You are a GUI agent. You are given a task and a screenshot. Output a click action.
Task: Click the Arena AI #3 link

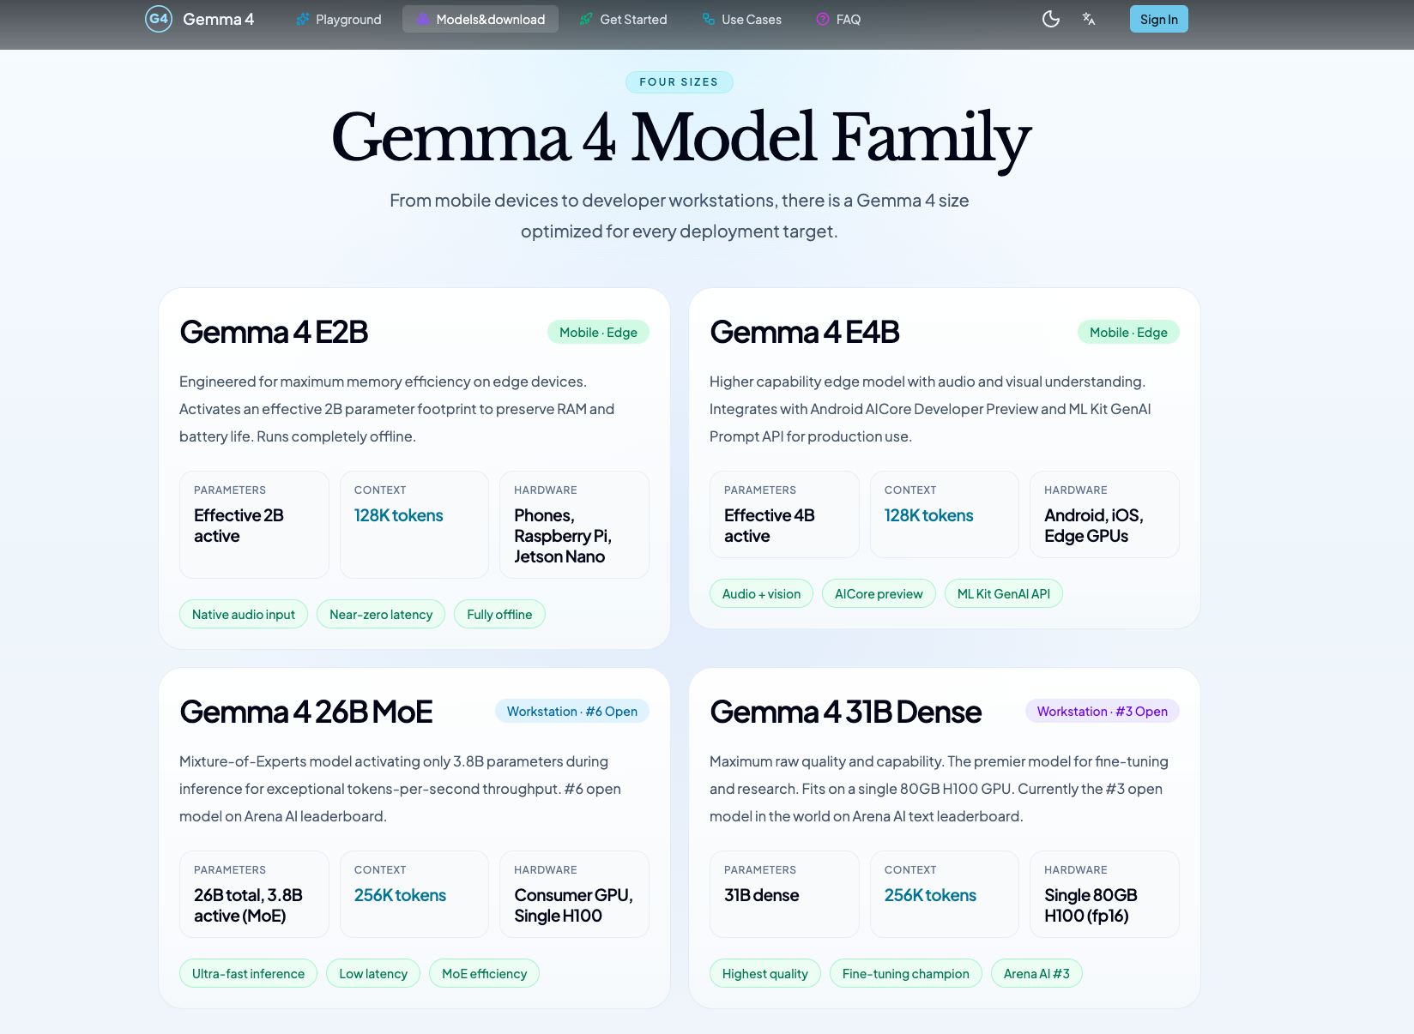pos(1036,973)
